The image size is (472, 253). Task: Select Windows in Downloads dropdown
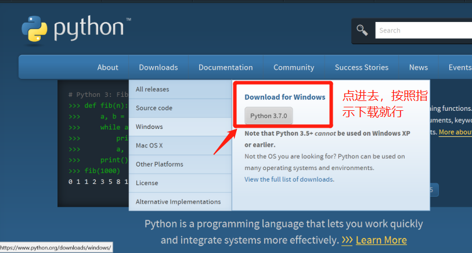(x=180, y=126)
